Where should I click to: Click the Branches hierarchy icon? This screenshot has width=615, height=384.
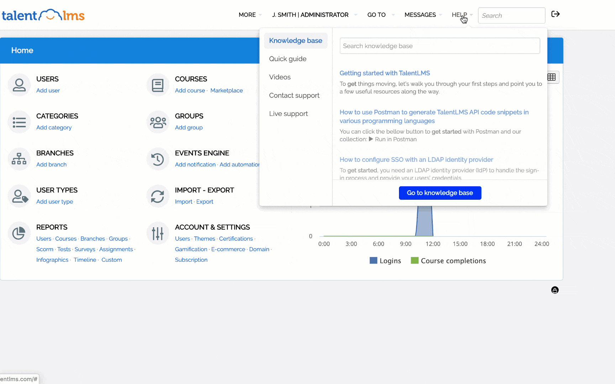click(19, 159)
